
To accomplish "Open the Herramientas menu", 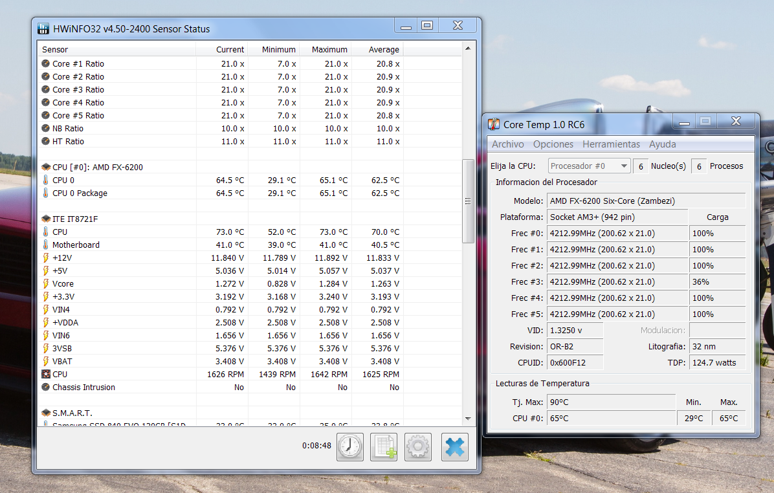I will tap(611, 144).
